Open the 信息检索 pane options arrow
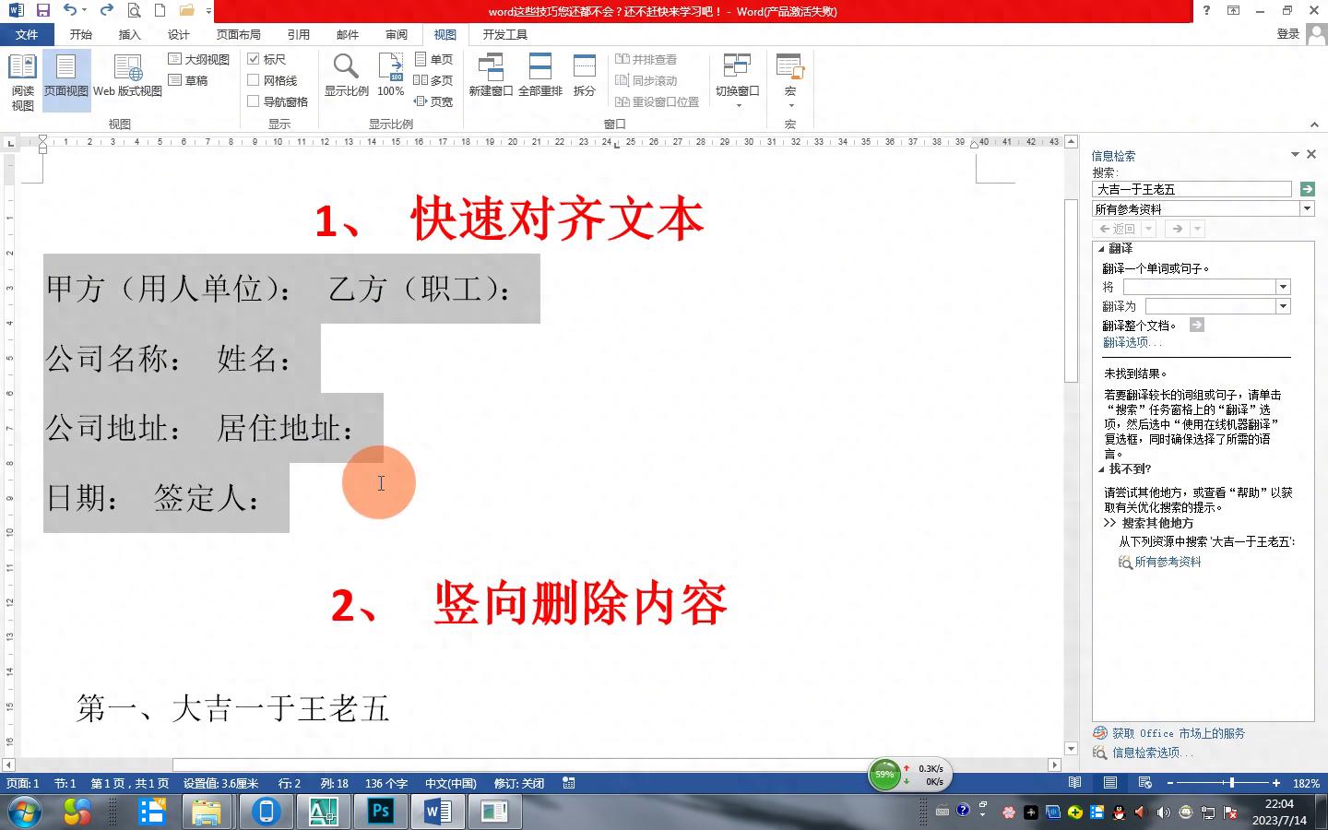Screen dimensions: 1328x830 click(1295, 154)
